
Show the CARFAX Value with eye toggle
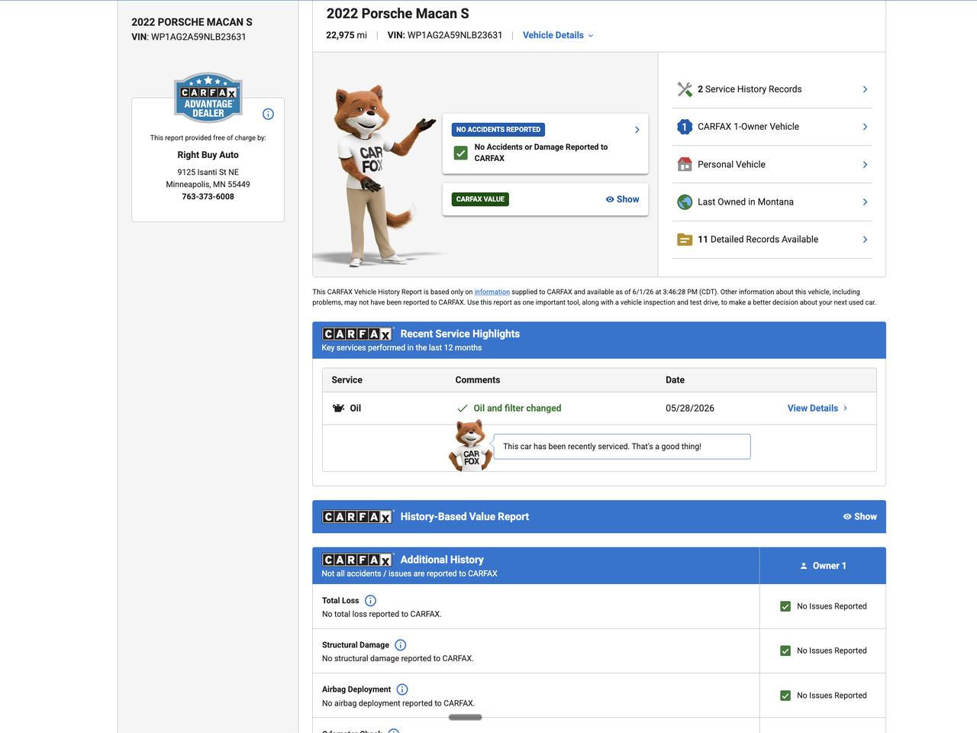point(622,199)
